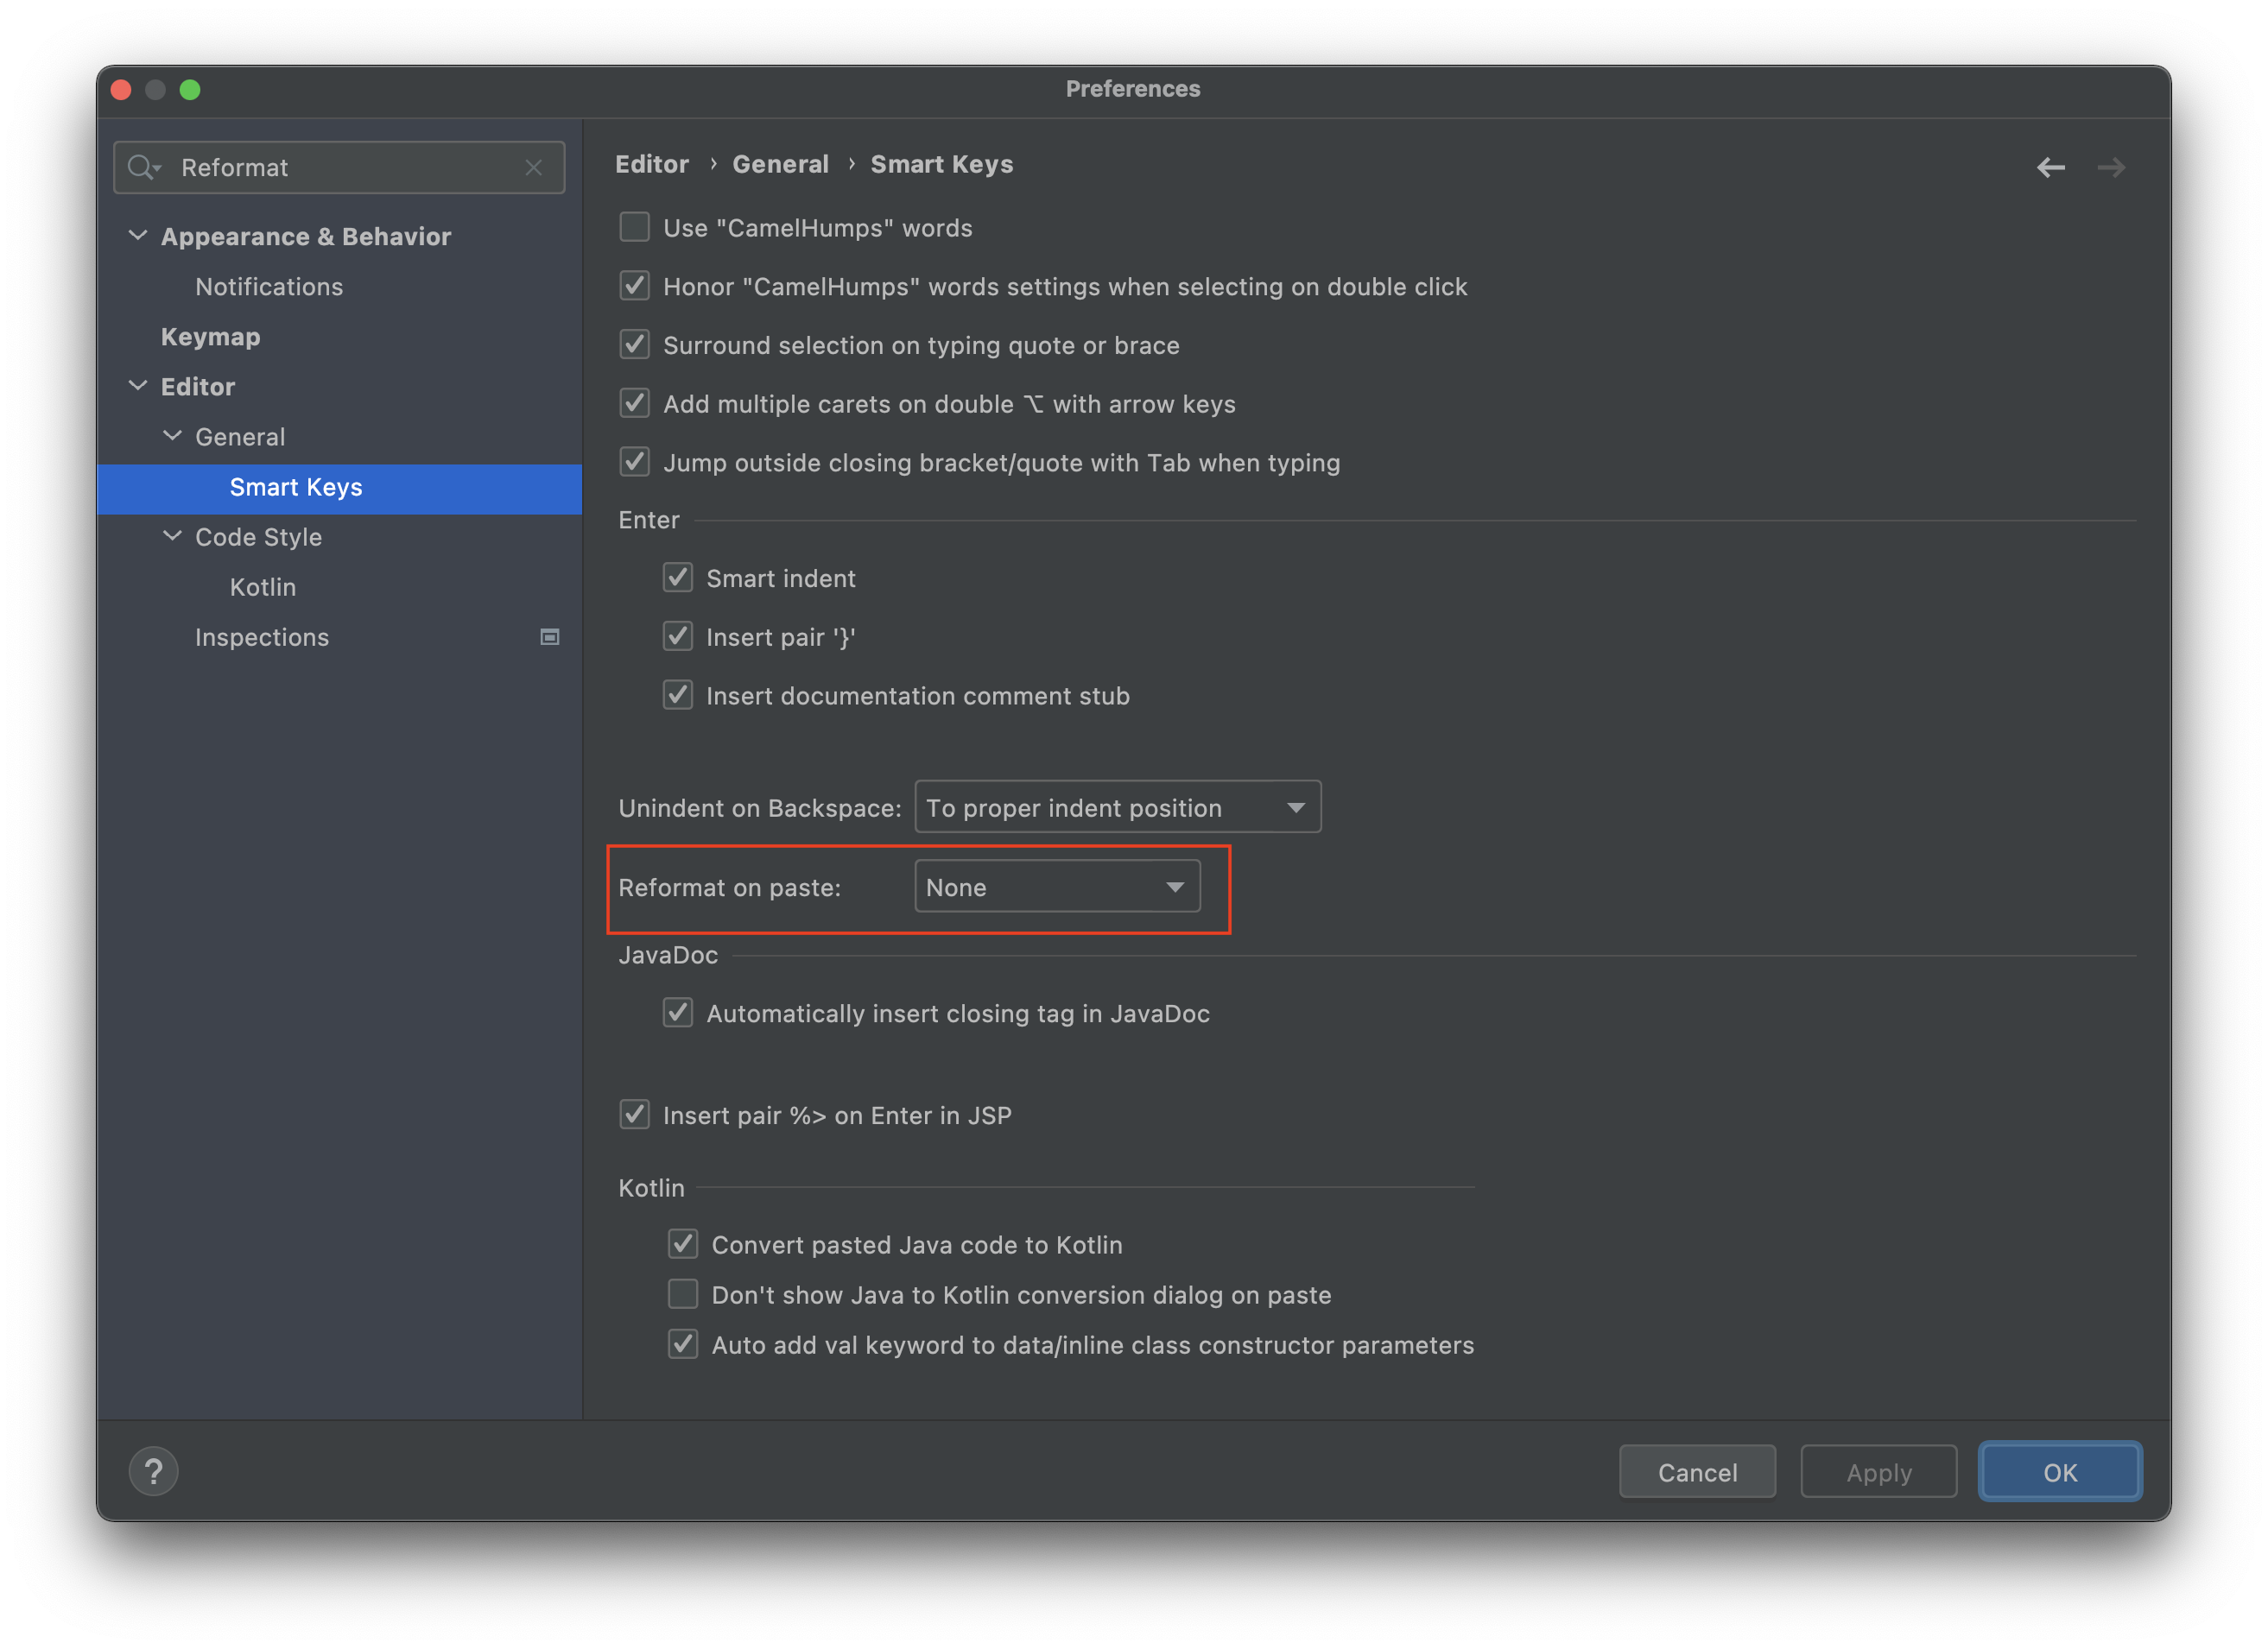Viewport: 2268px width, 1649px height.
Task: Select Kotlin under Code Style
Action: [262, 586]
